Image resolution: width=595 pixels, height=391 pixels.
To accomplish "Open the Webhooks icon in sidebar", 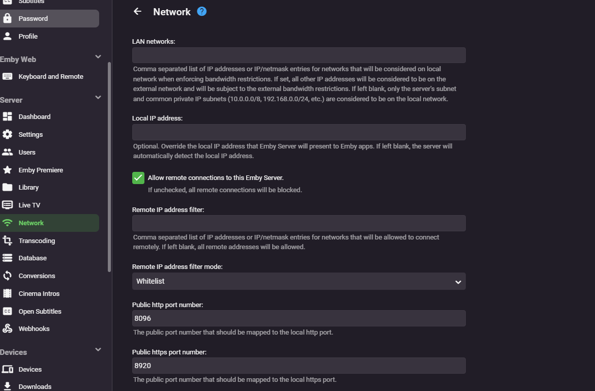I will (x=8, y=328).
